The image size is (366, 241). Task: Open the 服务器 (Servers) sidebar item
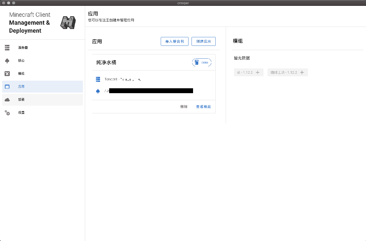(42, 48)
